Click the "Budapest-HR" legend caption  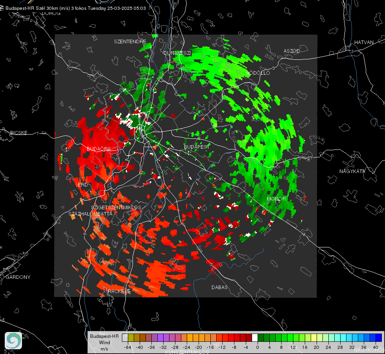click(104, 336)
